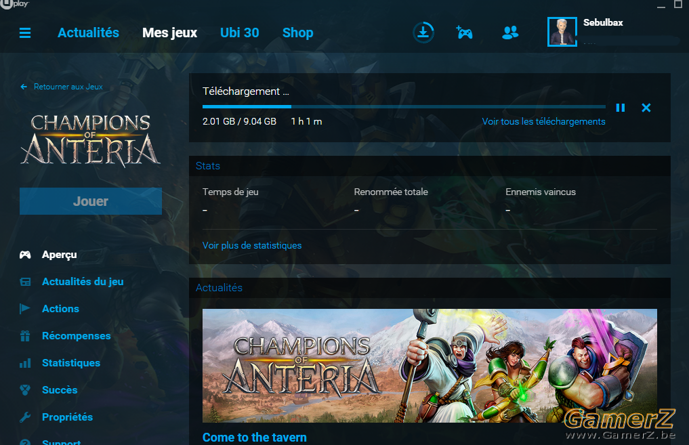Click the add game controller icon
This screenshot has width=689, height=445.
pos(465,33)
